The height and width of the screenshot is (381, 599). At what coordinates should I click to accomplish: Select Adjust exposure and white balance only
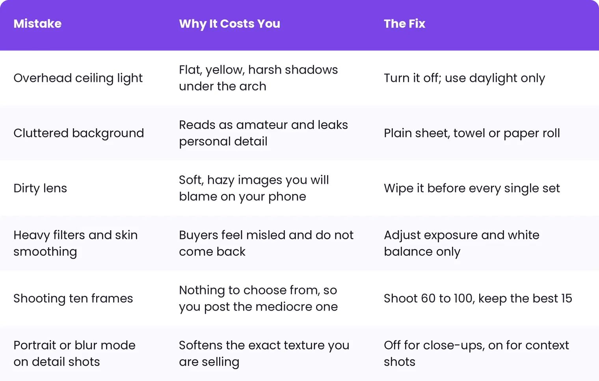461,243
